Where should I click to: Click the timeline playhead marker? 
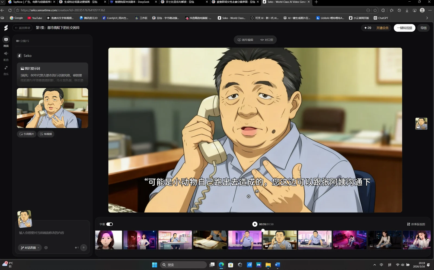click(263, 230)
